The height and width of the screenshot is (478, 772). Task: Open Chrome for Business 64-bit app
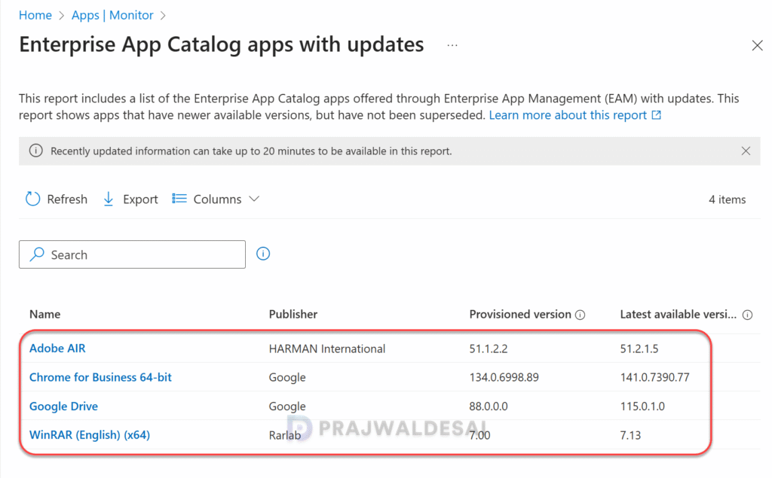pyautogui.click(x=100, y=377)
